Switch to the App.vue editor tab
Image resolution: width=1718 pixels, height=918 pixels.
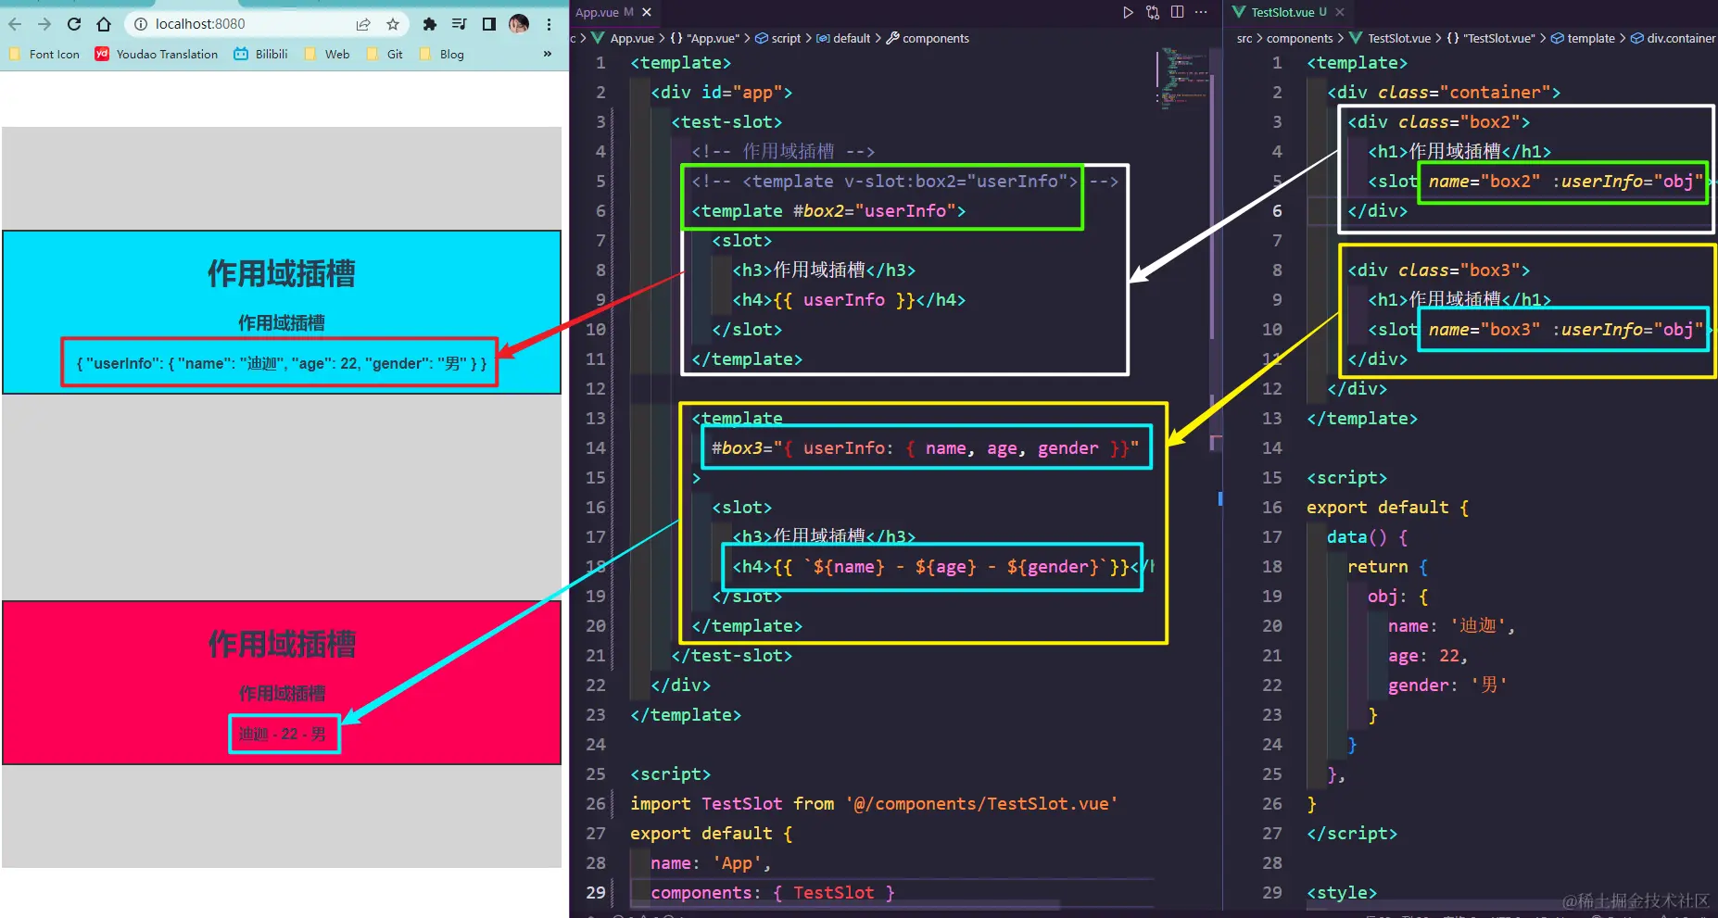click(x=603, y=12)
